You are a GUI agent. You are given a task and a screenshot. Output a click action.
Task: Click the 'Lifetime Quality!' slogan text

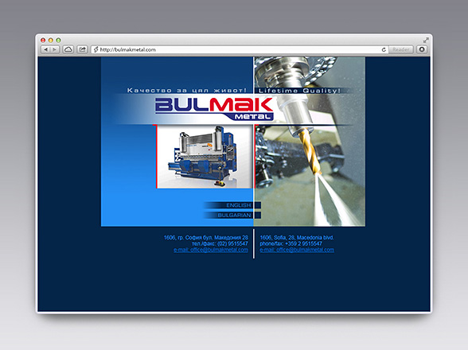(299, 91)
